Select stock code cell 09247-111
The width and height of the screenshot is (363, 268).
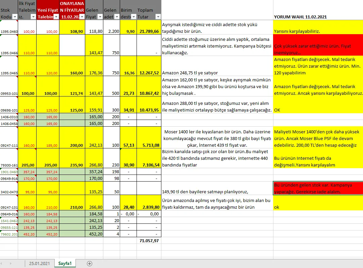(9, 137)
